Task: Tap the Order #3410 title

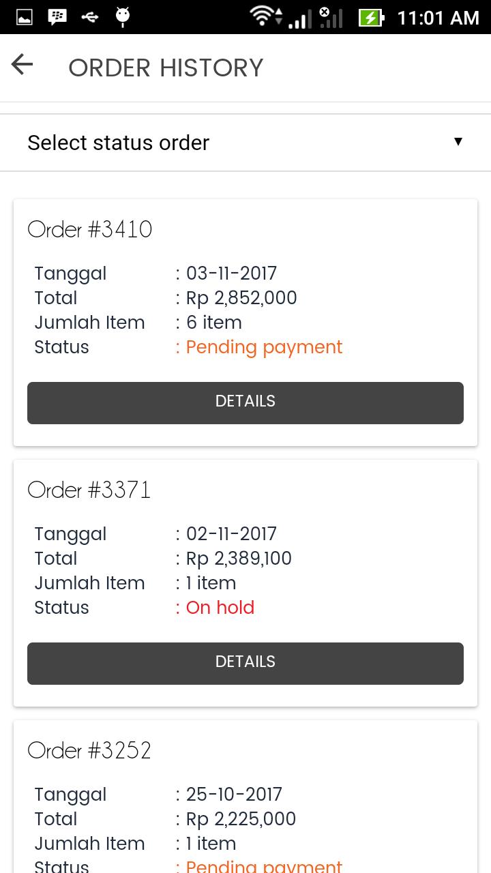Action: coord(90,229)
